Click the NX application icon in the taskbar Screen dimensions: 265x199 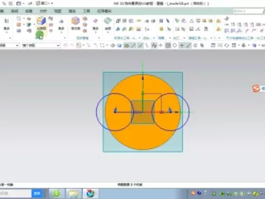point(90,194)
